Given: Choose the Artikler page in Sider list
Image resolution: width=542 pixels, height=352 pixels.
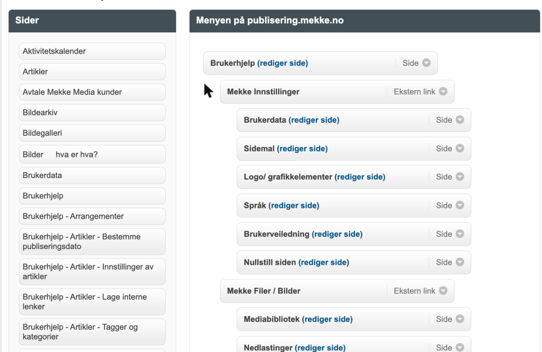Looking at the screenshot, I should point(92,72).
